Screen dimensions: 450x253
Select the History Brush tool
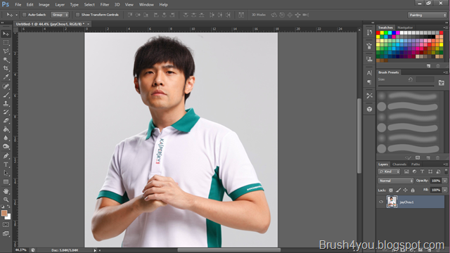point(6,112)
